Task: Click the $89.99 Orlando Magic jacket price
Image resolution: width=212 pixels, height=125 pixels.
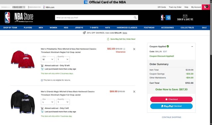Action: 113,92
